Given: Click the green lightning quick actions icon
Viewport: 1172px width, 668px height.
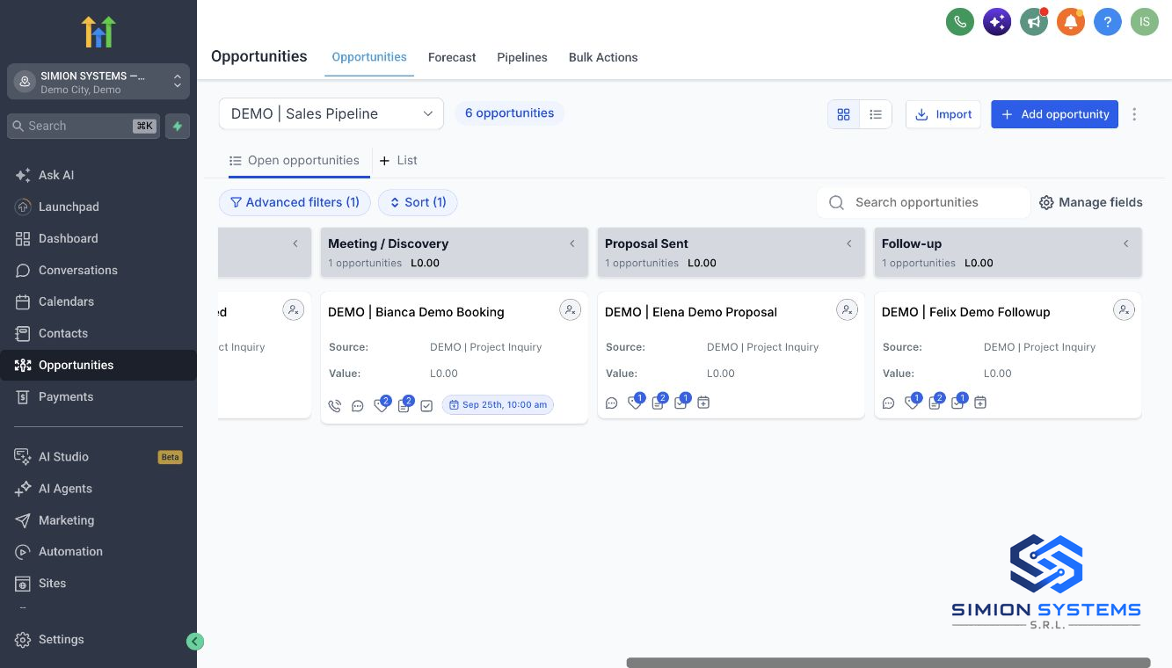Looking at the screenshot, I should point(178,126).
